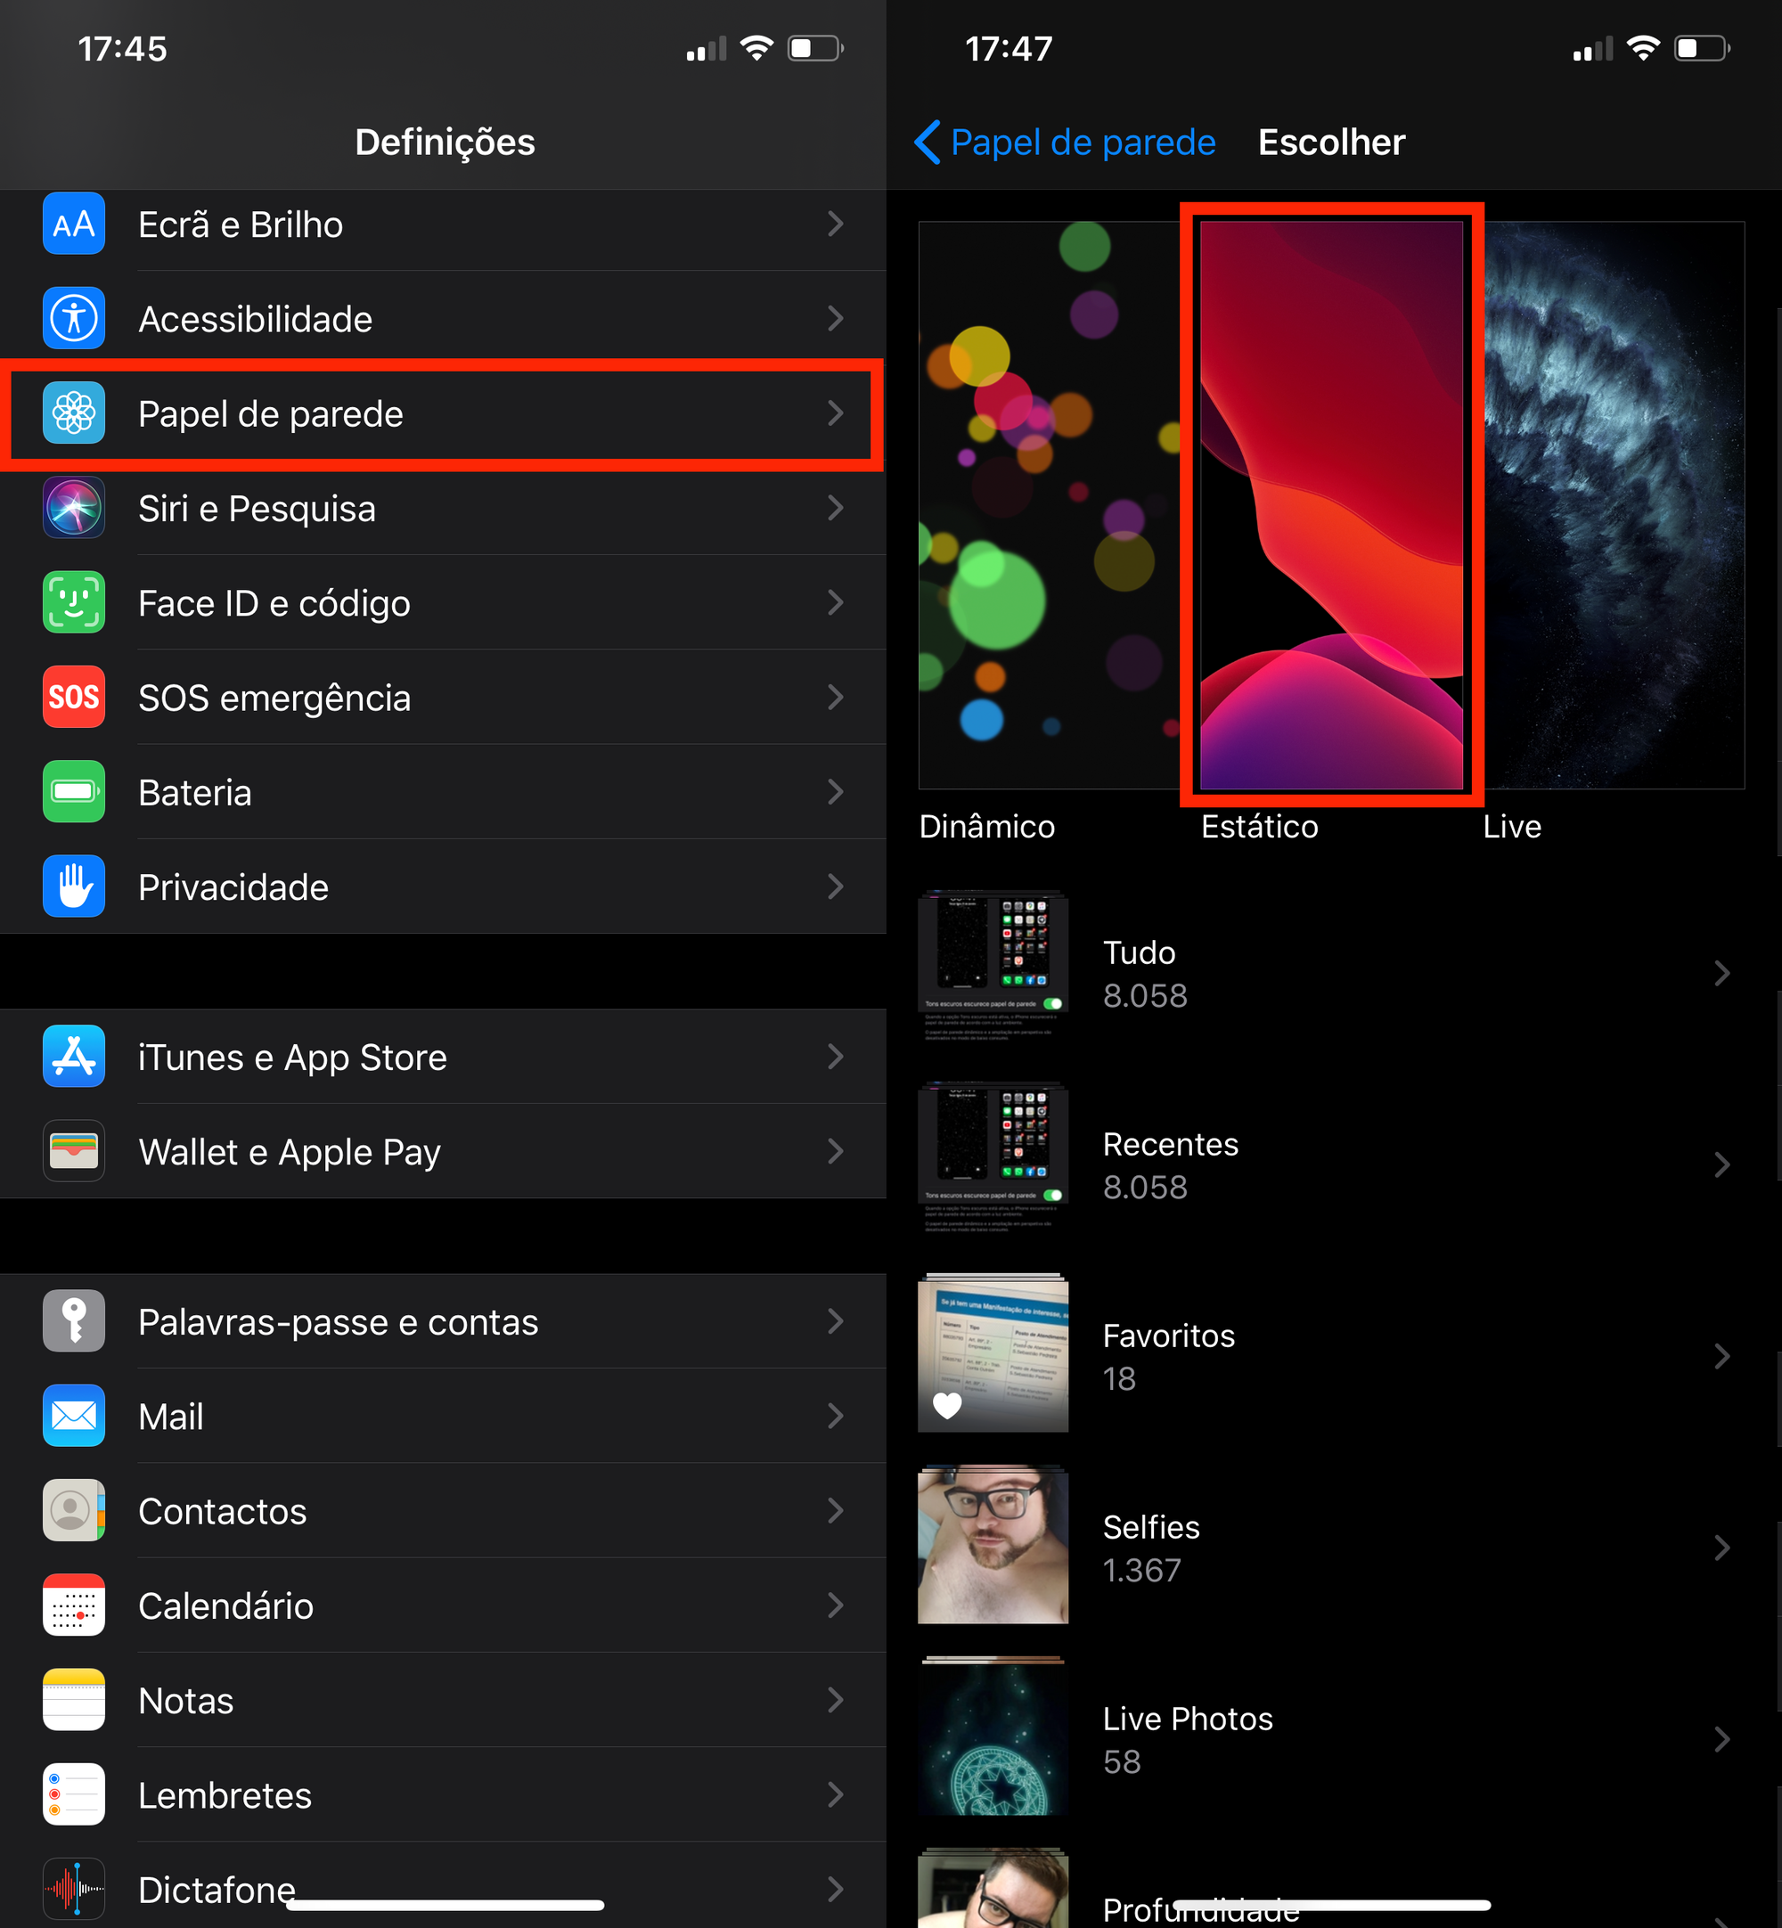Tap the battery status icon at 17:47
The image size is (1782, 1928).
(x=1703, y=48)
